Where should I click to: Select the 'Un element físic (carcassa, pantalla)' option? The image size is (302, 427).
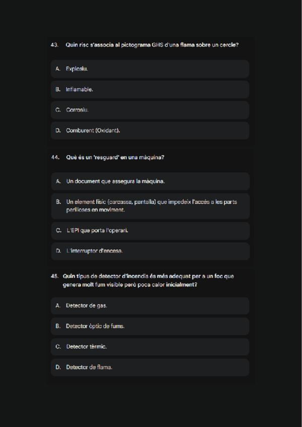pos(149,206)
